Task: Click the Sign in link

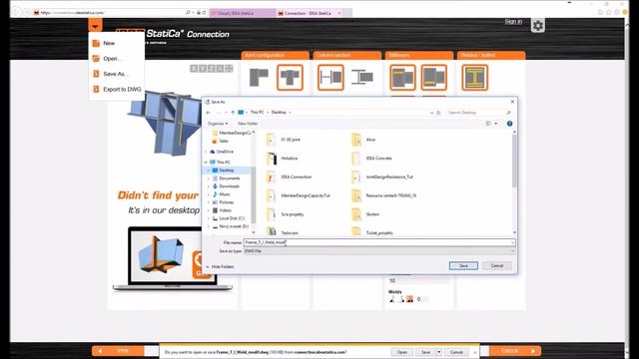Action: [513, 21]
